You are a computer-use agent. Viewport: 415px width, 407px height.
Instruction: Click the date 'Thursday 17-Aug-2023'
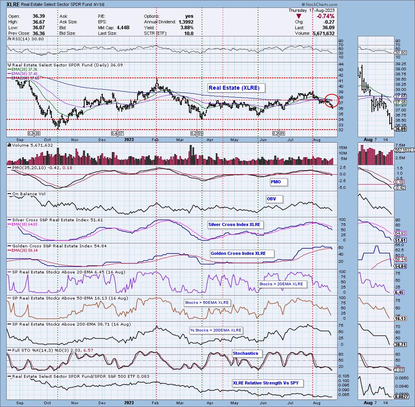pos(311,10)
